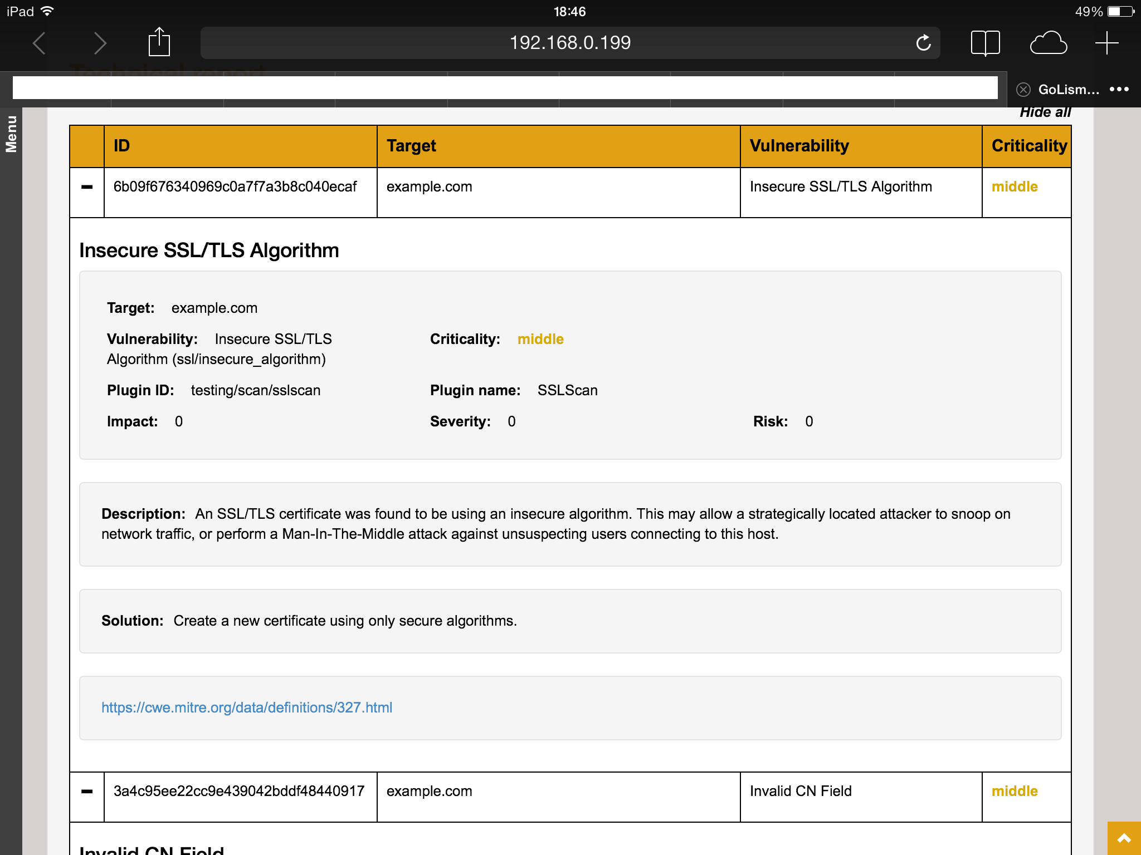Tap the Safari back arrow
Image resolution: width=1141 pixels, height=855 pixels.
pos(39,43)
